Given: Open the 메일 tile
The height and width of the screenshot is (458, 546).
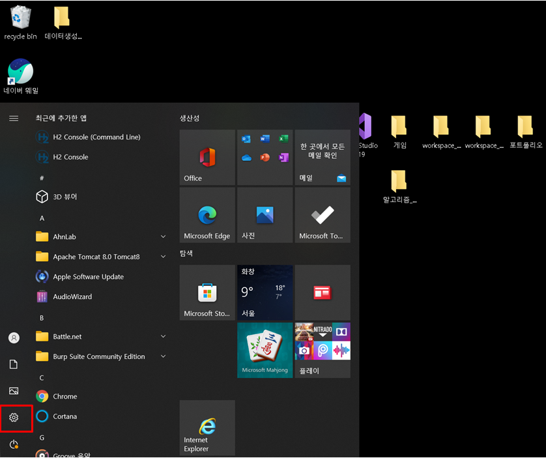Looking at the screenshot, I should [323, 158].
